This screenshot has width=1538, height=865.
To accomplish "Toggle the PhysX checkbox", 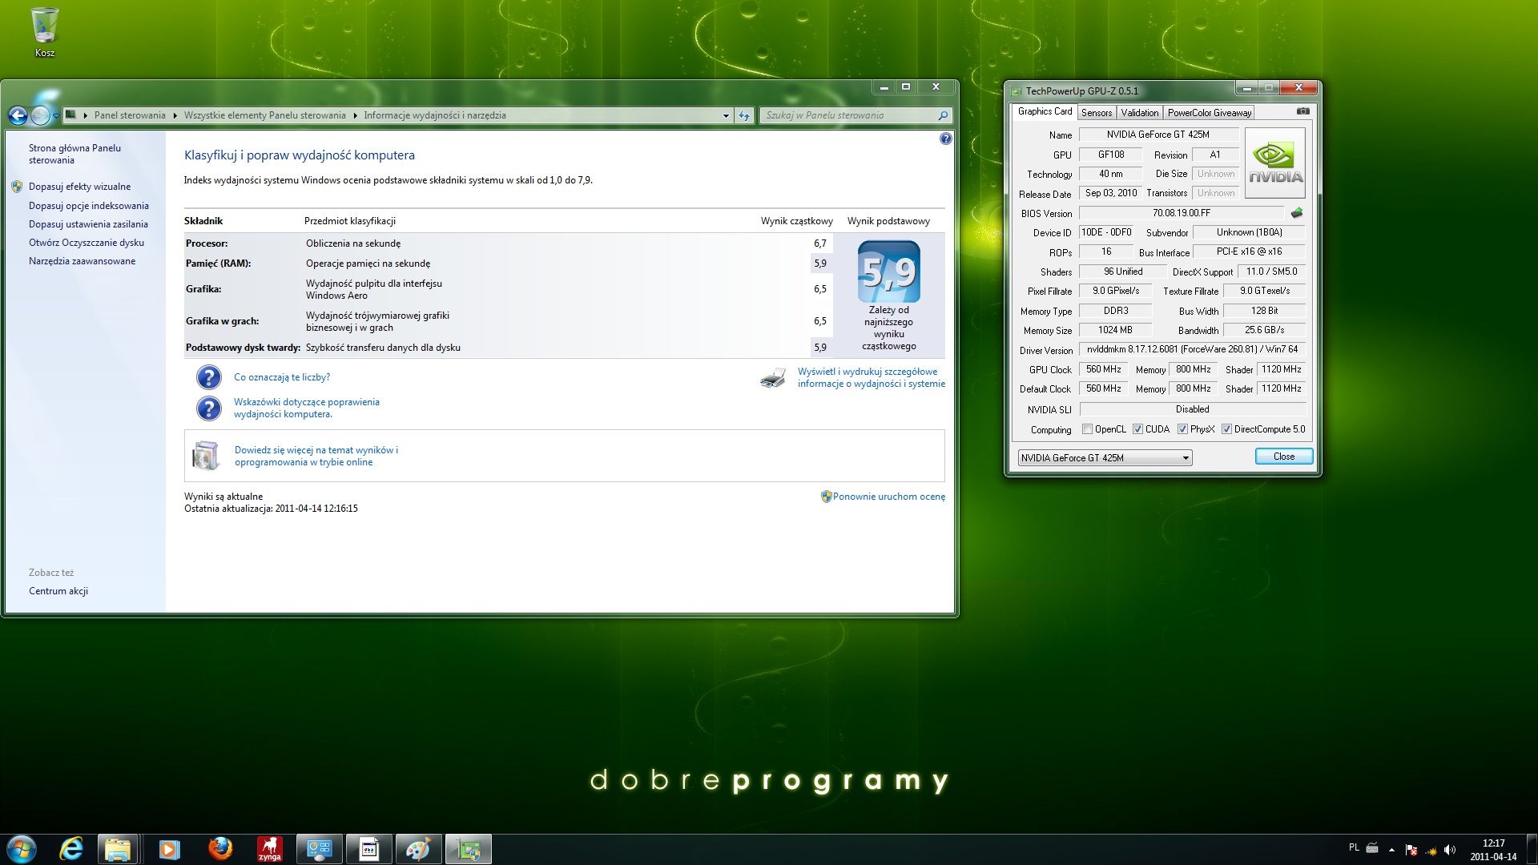I will point(1182,429).
